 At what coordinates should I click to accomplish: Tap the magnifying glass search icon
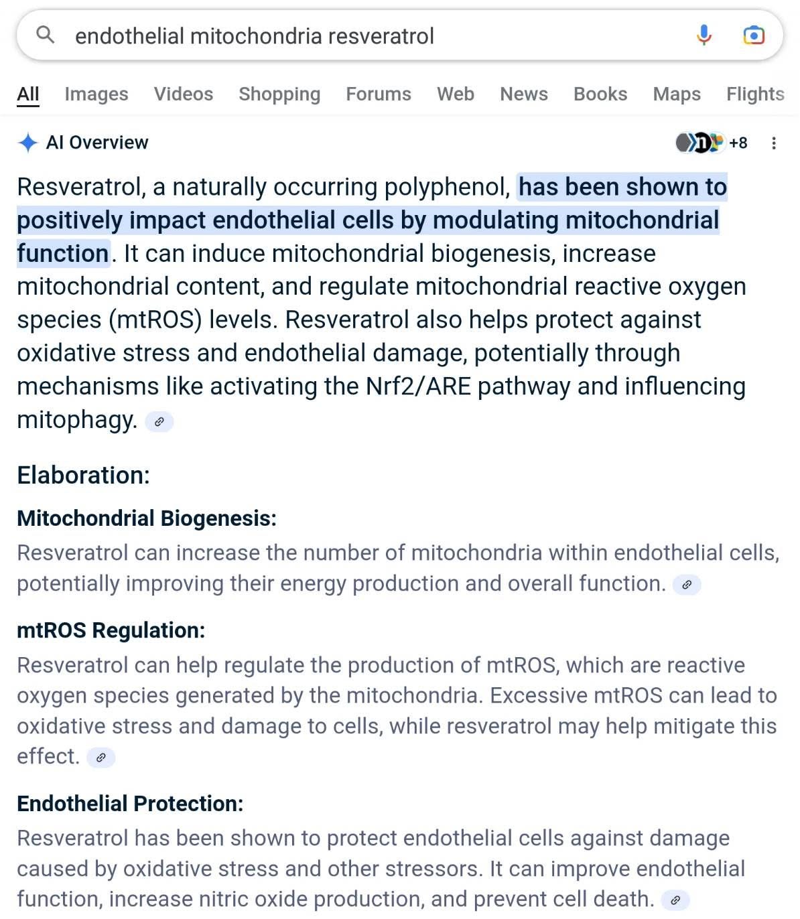coord(45,34)
